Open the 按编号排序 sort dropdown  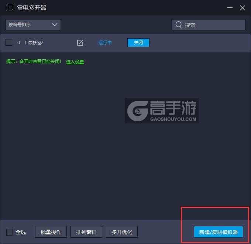33,25
